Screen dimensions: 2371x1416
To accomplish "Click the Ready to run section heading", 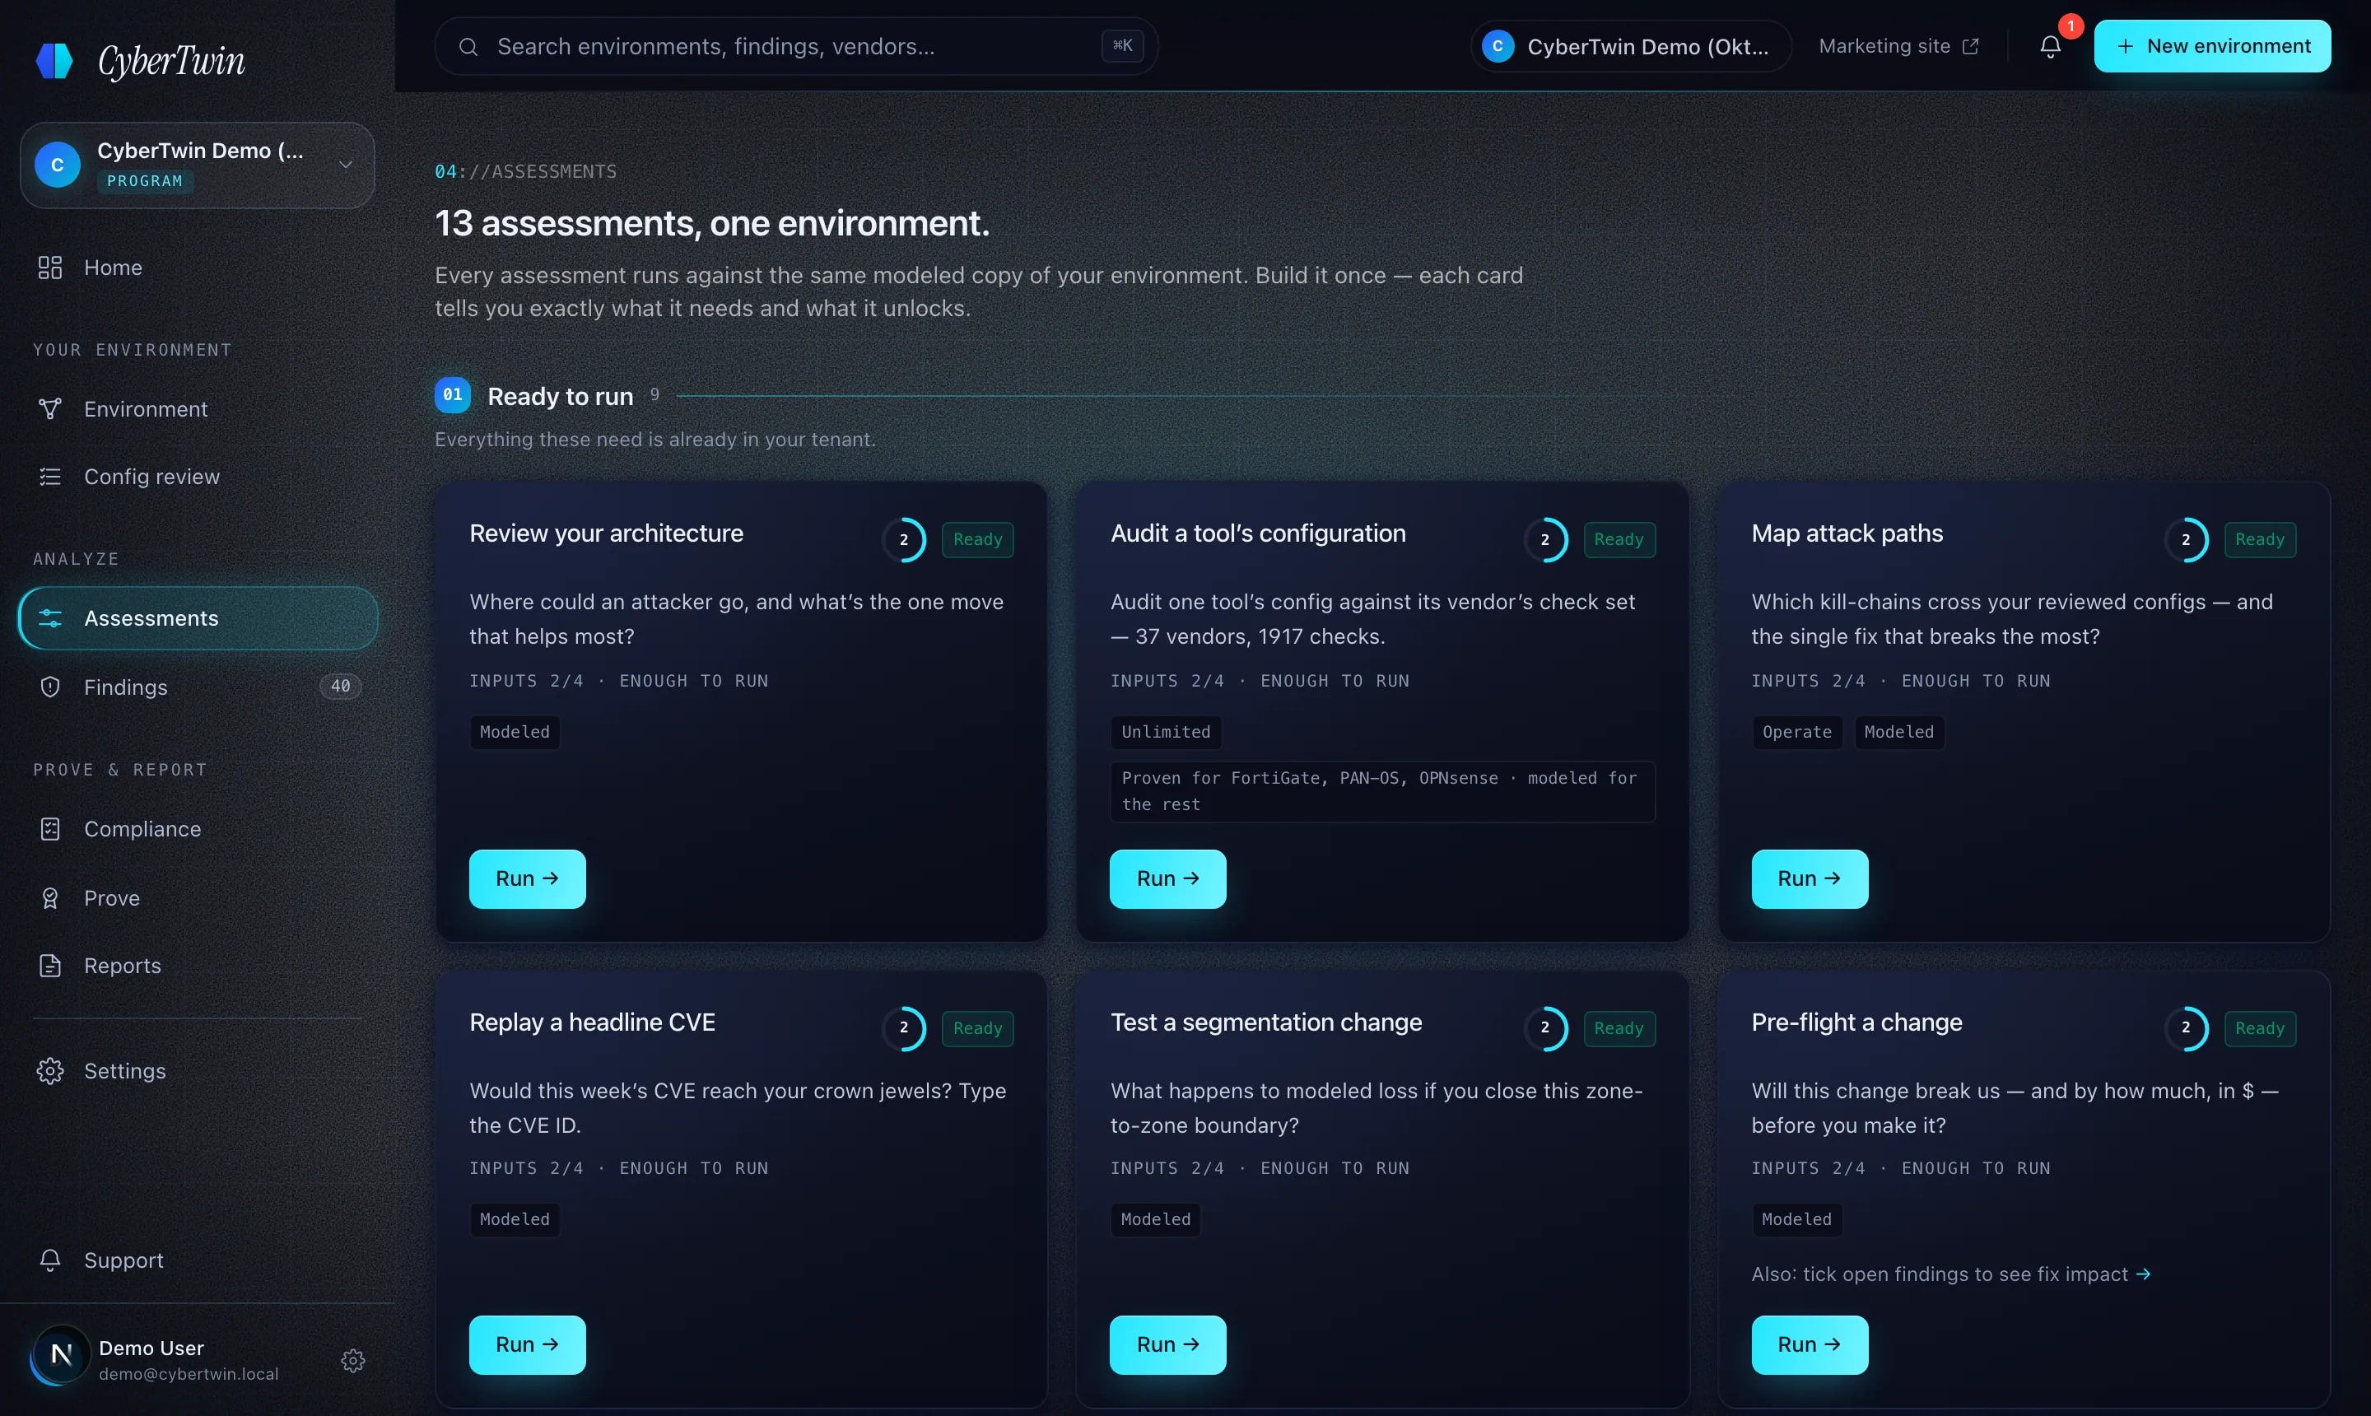I will 560,396.
